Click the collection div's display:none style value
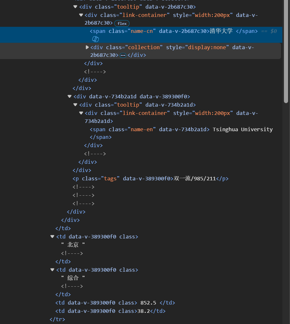 (x=207, y=47)
